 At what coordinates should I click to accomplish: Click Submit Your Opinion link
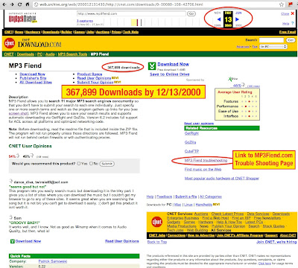pos(95,82)
